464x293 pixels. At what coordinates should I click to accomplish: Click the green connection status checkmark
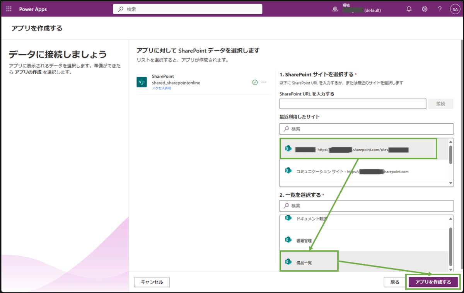click(255, 82)
